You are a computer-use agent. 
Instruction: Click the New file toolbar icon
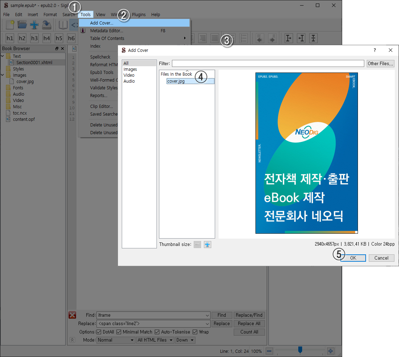pos(10,25)
